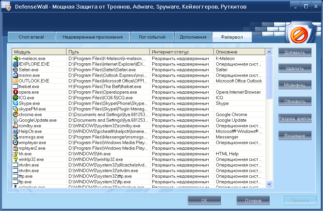This screenshot has width=323, height=211.
Task: Click the thebat.exe window icon
Action: (x=15, y=86)
